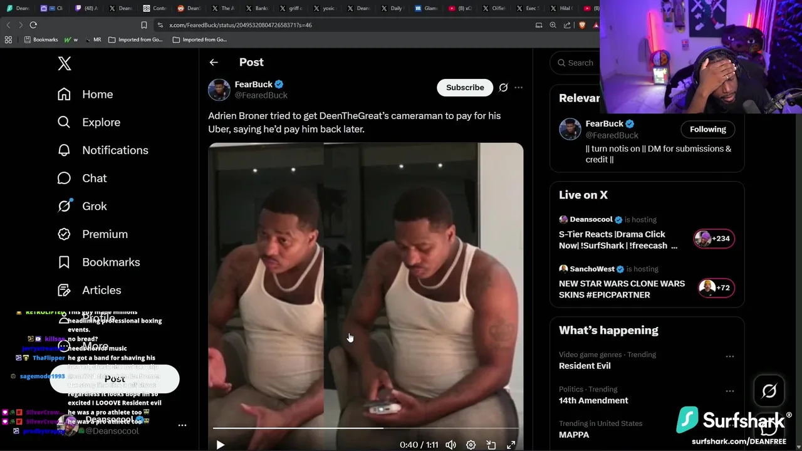Open Notifications in the left sidebar

pyautogui.click(x=115, y=150)
